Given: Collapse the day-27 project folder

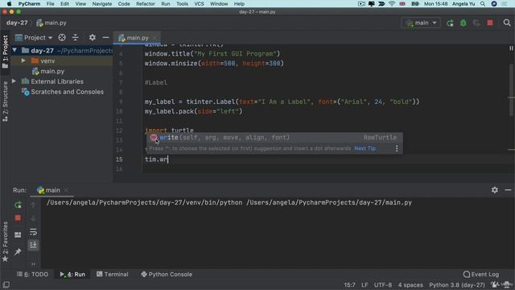Looking at the screenshot, I should pos(14,50).
